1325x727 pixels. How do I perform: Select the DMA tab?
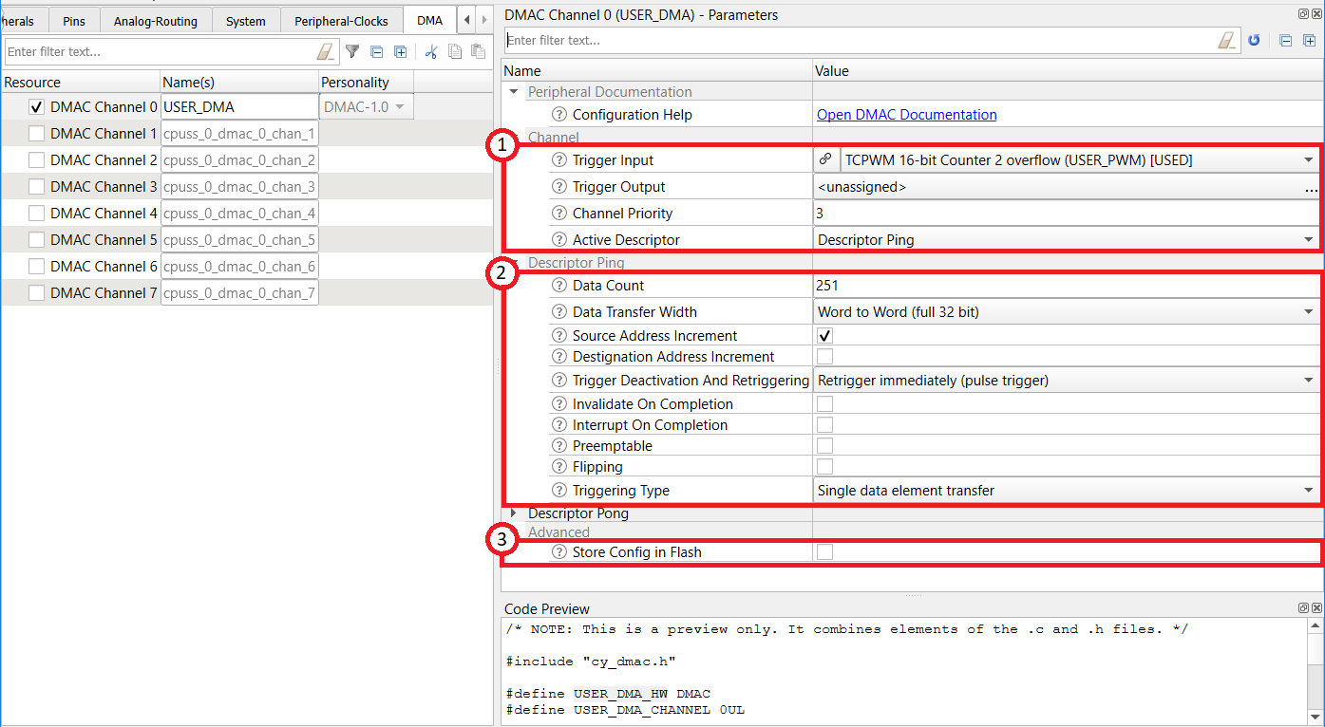click(x=429, y=20)
